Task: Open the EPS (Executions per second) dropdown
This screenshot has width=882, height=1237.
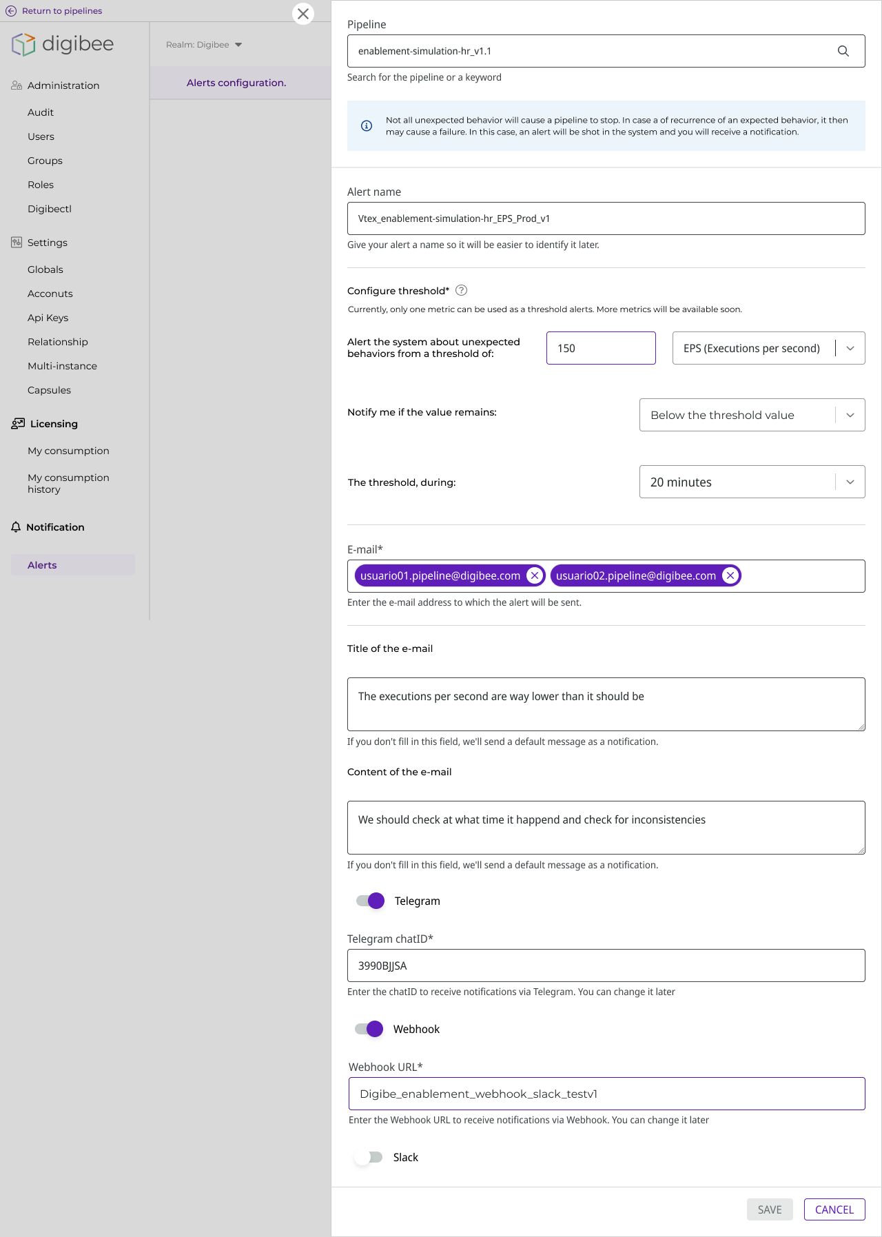Action: coord(768,348)
